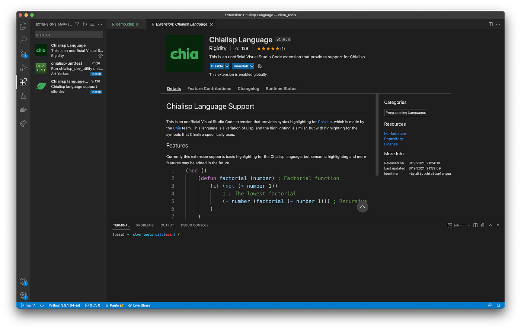This screenshot has height=330, width=521.
Task: Click the Rigidity publisher name
Action: [218, 48]
